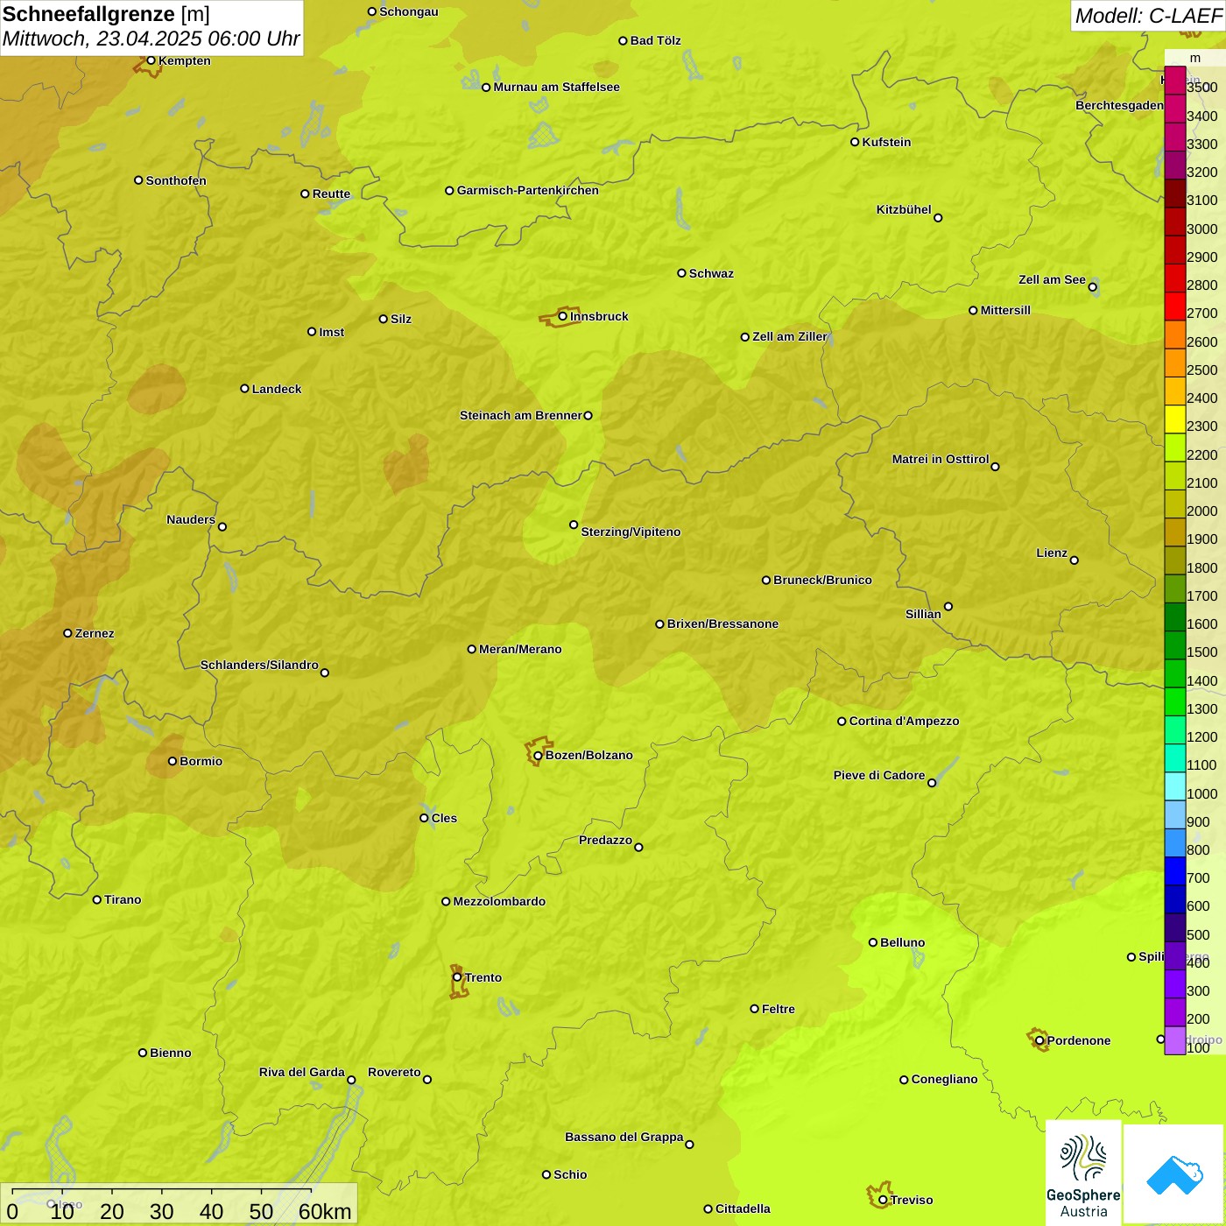Select the Pordenone marker dot

click(1040, 1041)
